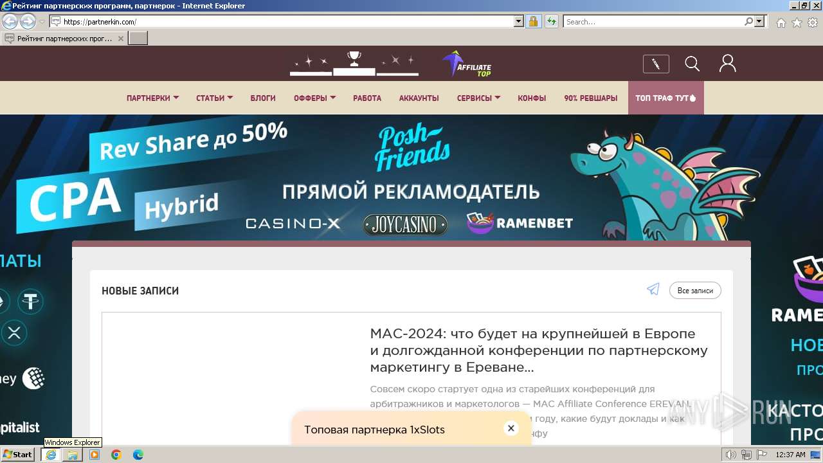Click the Affiliate Top logo
Image resolution: width=823 pixels, height=463 pixels.
[x=467, y=64]
